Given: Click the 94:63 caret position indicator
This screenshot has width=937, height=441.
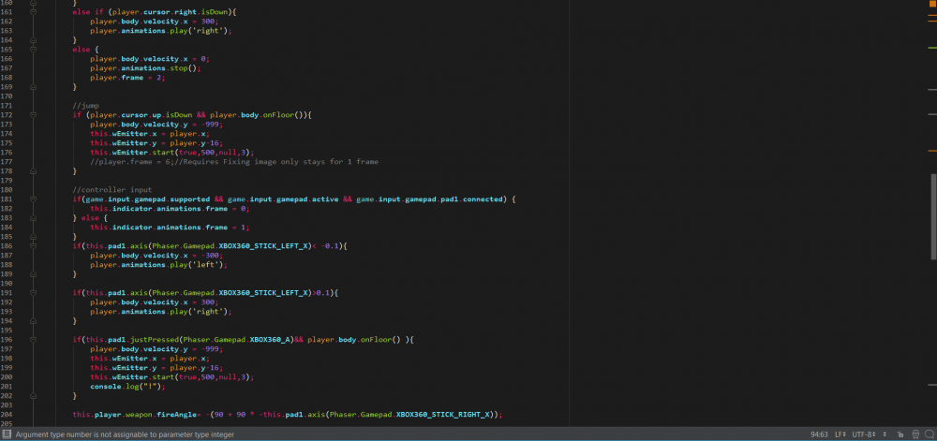Looking at the screenshot, I should coord(819,434).
